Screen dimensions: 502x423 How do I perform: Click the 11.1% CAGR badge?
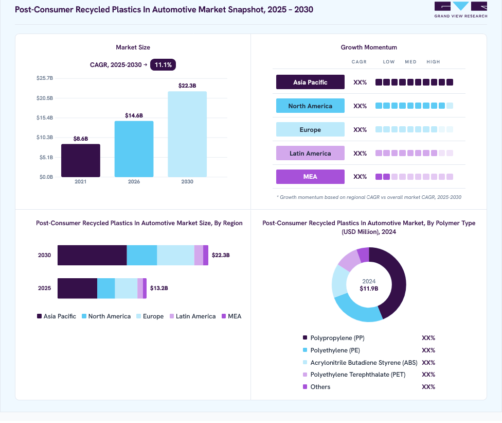(x=163, y=65)
